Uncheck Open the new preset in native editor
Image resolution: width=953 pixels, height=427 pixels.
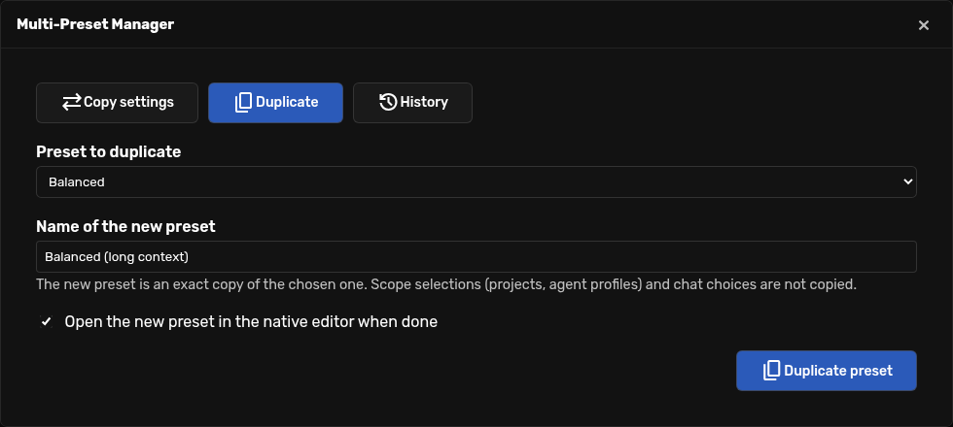[x=47, y=321]
